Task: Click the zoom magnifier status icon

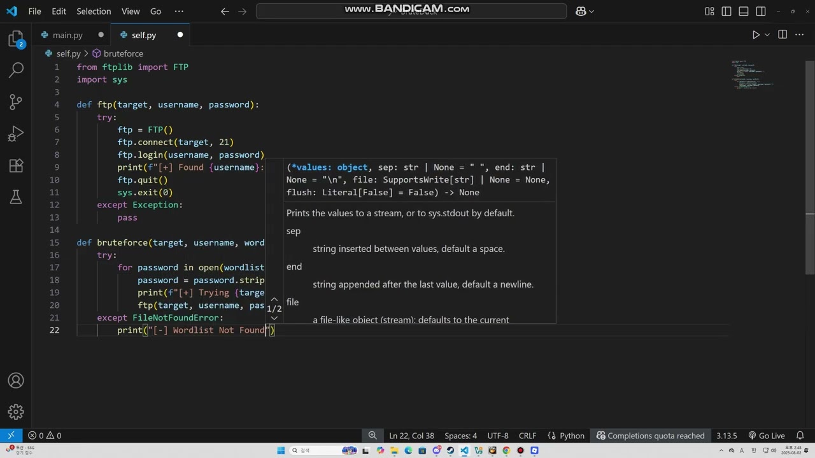Action: (x=372, y=436)
